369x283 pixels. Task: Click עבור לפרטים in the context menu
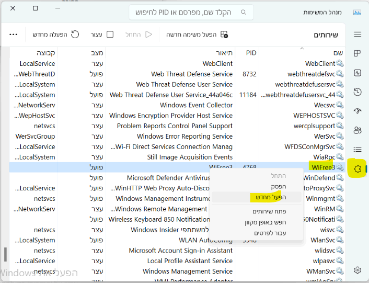click(270, 233)
